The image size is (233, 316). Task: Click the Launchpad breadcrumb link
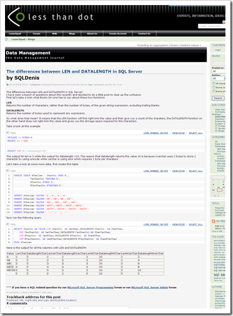click(18, 39)
